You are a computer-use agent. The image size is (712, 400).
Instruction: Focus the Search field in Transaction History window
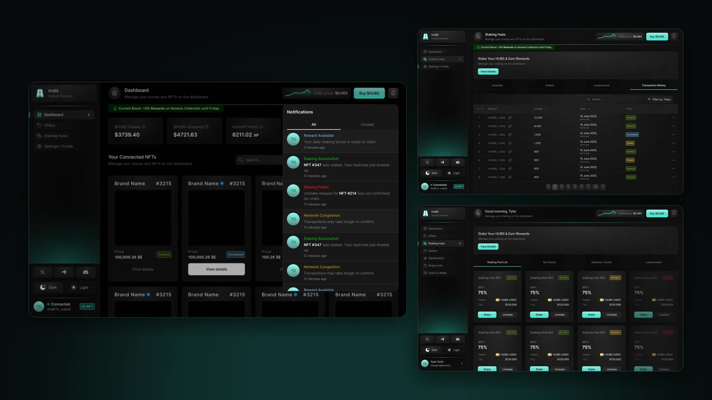pyautogui.click(x=614, y=100)
